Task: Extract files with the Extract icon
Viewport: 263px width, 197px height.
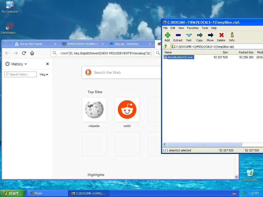Action: (x=178, y=37)
